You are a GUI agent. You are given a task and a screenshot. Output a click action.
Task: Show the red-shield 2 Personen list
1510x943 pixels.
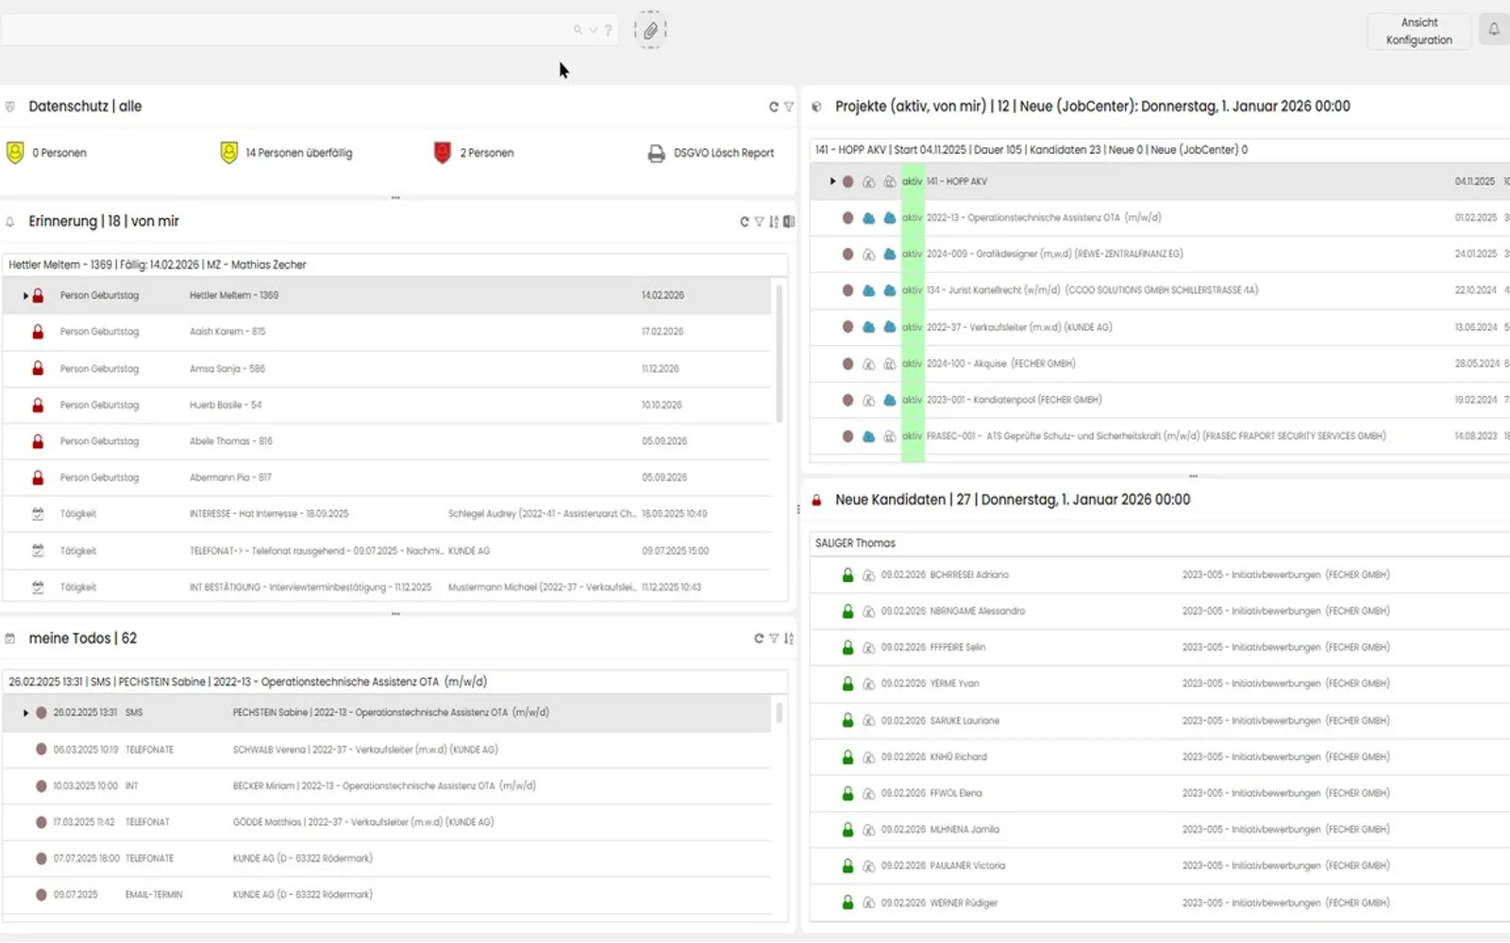tap(474, 153)
